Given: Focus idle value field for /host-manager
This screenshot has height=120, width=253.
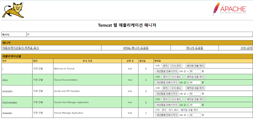Looking at the screenshot, I should coord(195,105).
